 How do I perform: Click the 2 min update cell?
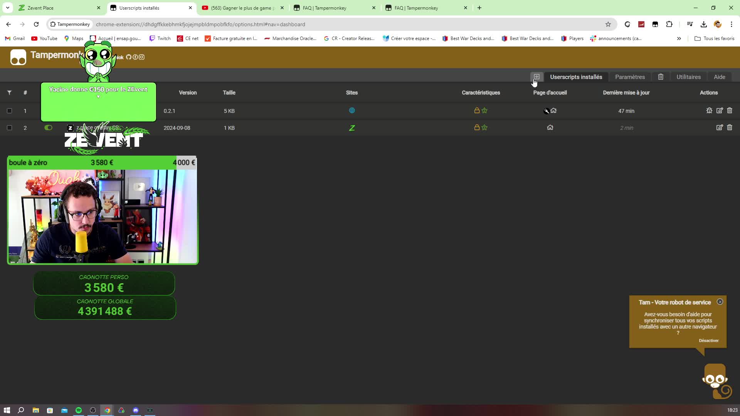point(626,128)
